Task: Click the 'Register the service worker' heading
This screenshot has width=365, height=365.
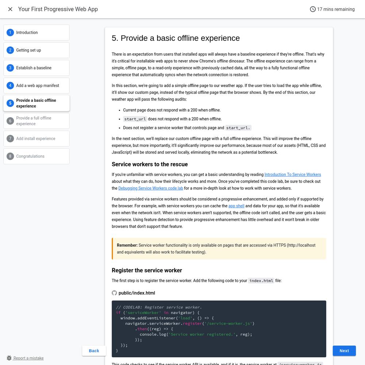Action: (147, 270)
